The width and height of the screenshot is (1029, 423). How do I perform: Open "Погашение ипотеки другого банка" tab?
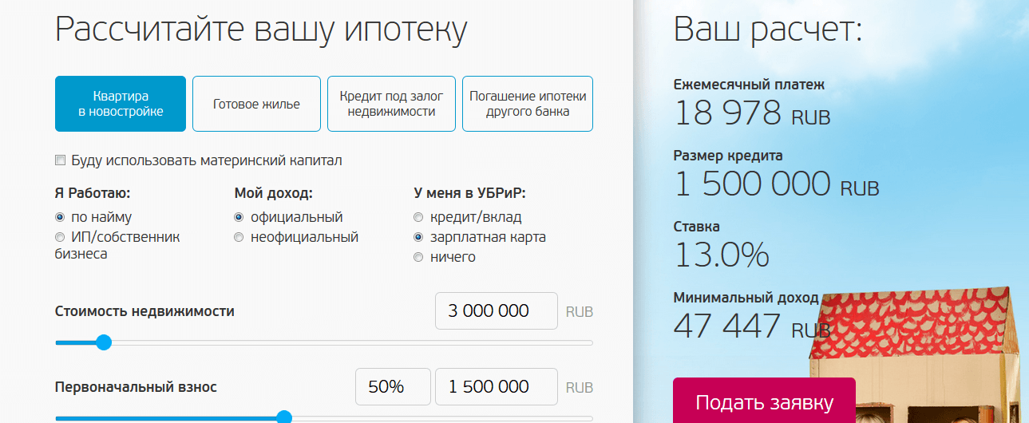click(528, 104)
